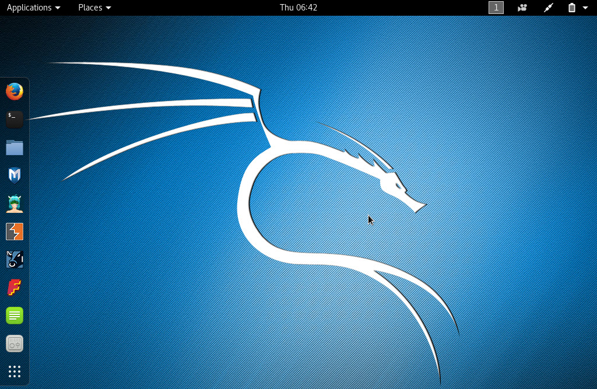Click the wired network connection icon

[548, 8]
